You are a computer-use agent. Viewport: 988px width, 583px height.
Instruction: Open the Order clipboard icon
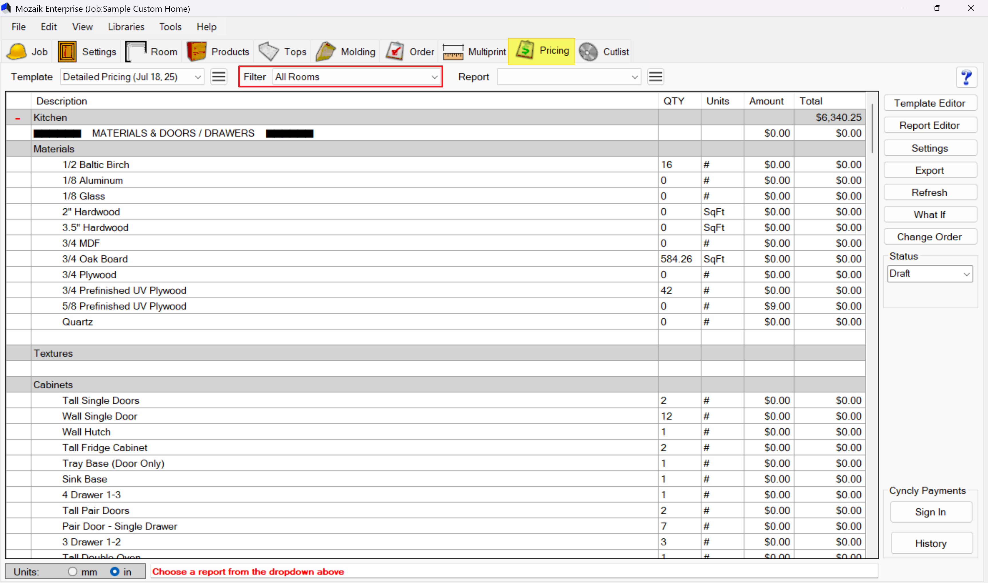[x=395, y=51]
